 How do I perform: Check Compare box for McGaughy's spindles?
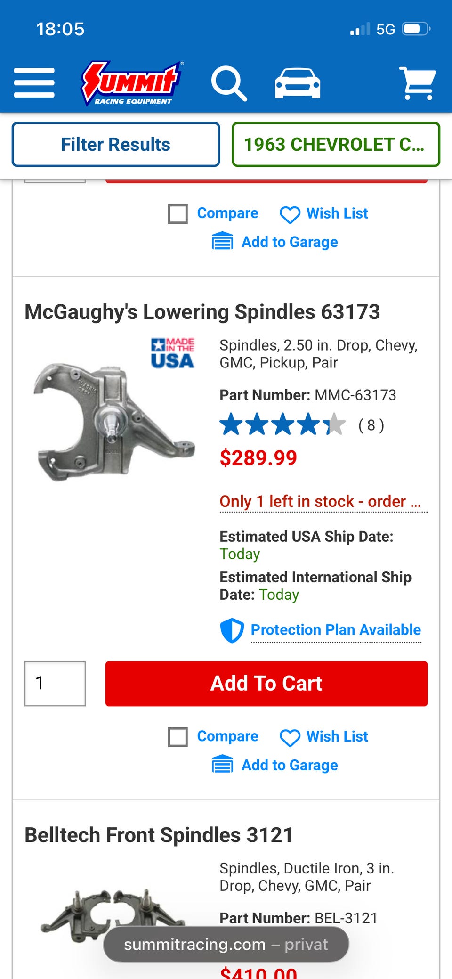[178, 737]
